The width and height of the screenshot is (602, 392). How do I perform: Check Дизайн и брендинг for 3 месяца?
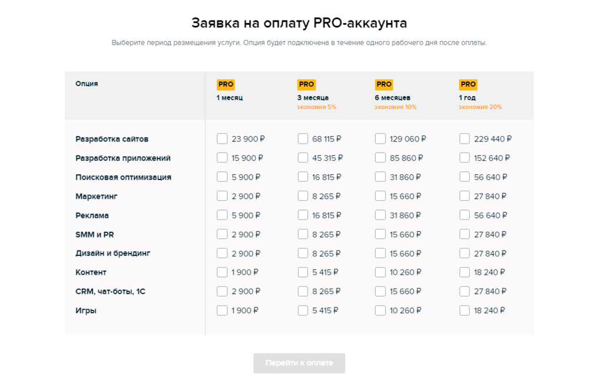pyautogui.click(x=303, y=254)
